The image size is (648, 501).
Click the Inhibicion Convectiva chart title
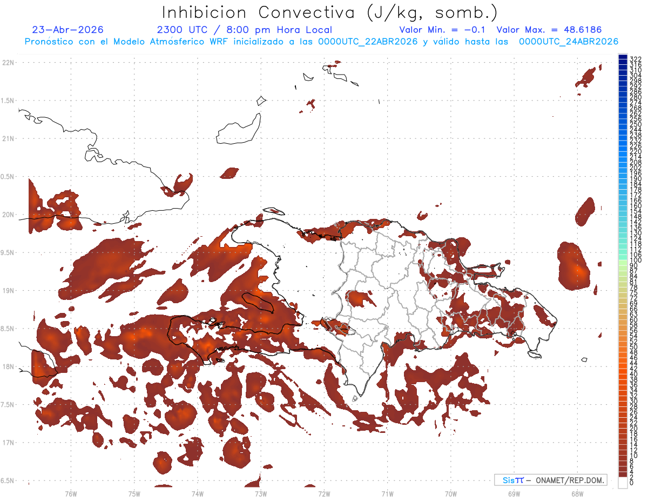point(329,13)
